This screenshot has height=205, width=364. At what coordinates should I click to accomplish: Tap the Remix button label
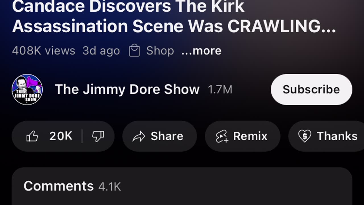(250, 136)
